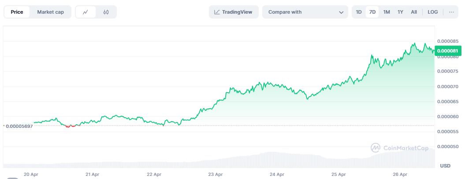
Task: Open the three-dots more options menu
Action: click(451, 12)
